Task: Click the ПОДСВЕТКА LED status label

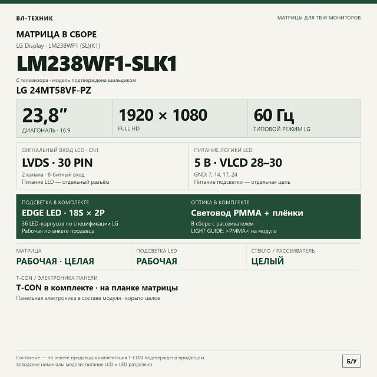Action: [157, 251]
